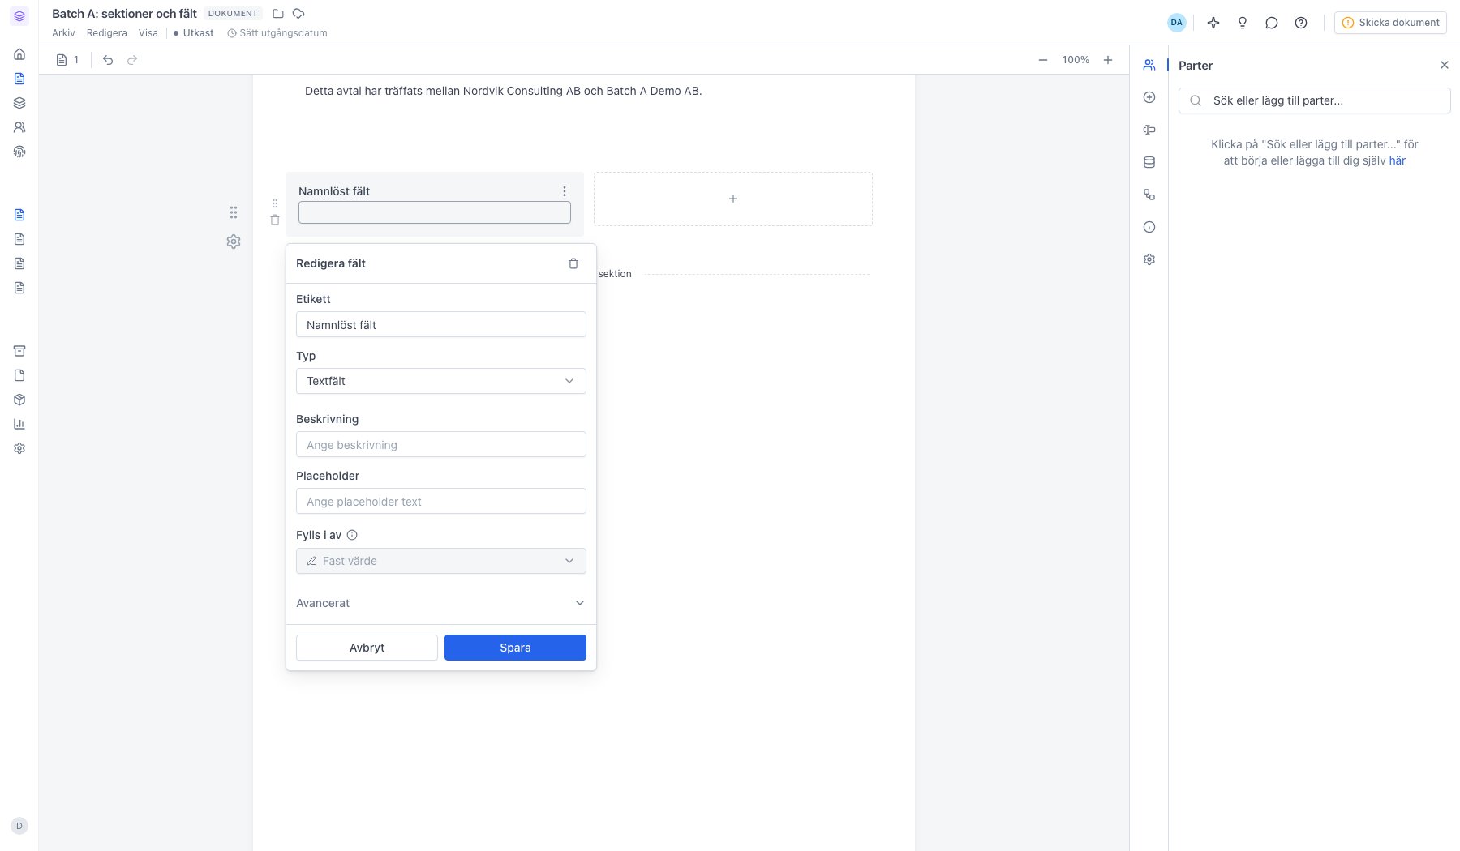This screenshot has width=1460, height=851.
Task: Open section settings gear beside the field
Action: (234, 242)
